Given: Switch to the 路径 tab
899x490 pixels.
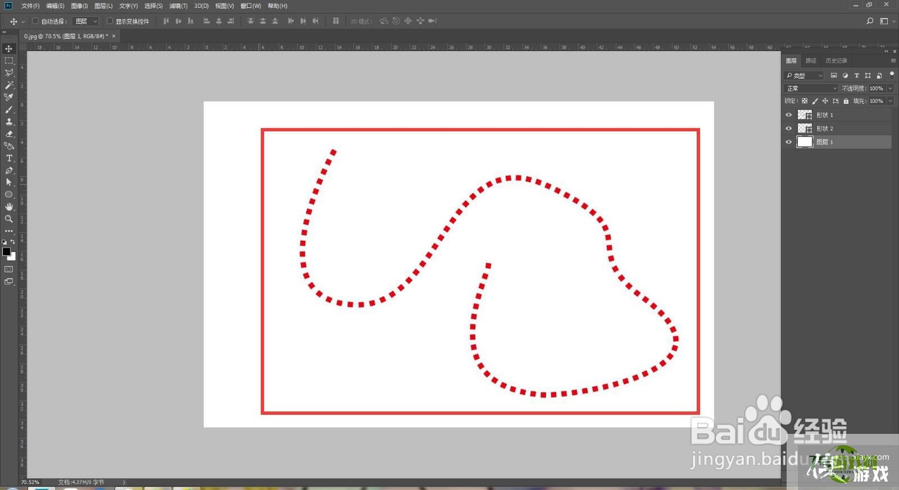Looking at the screenshot, I should [811, 61].
